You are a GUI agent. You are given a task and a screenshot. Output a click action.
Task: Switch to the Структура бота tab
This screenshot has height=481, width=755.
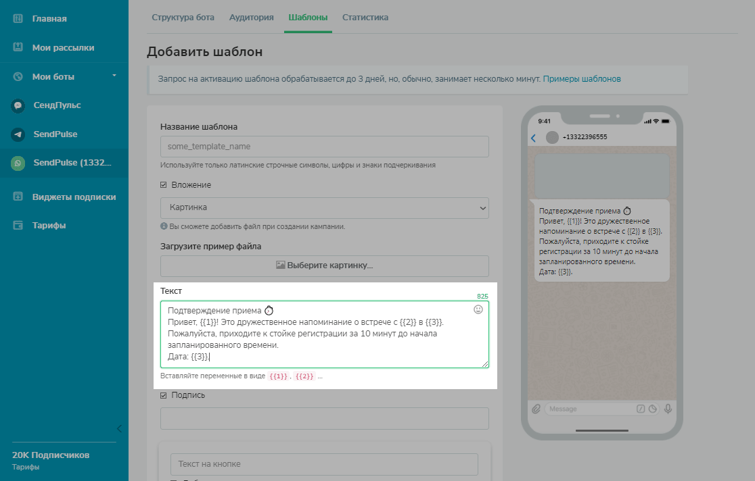[183, 18]
